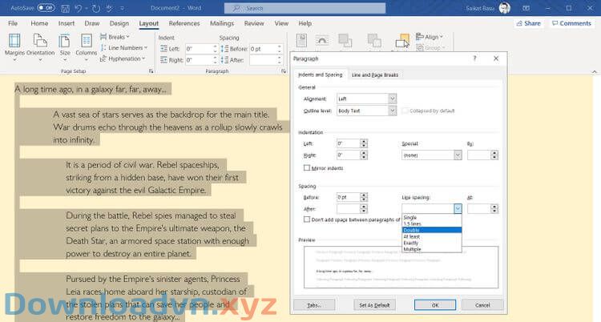Open the Margins menu icon
This screenshot has width=601, height=322.
point(14,41)
